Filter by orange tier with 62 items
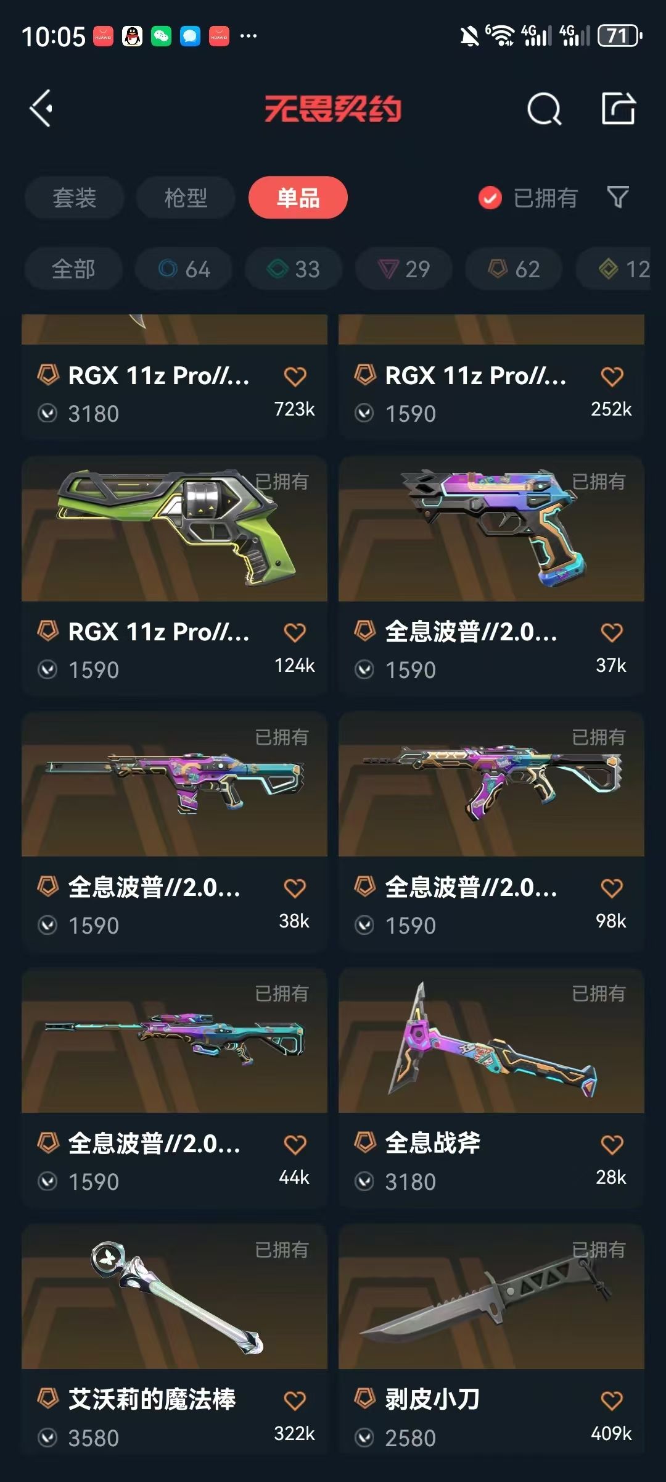The image size is (666, 1482). pyautogui.click(x=514, y=269)
